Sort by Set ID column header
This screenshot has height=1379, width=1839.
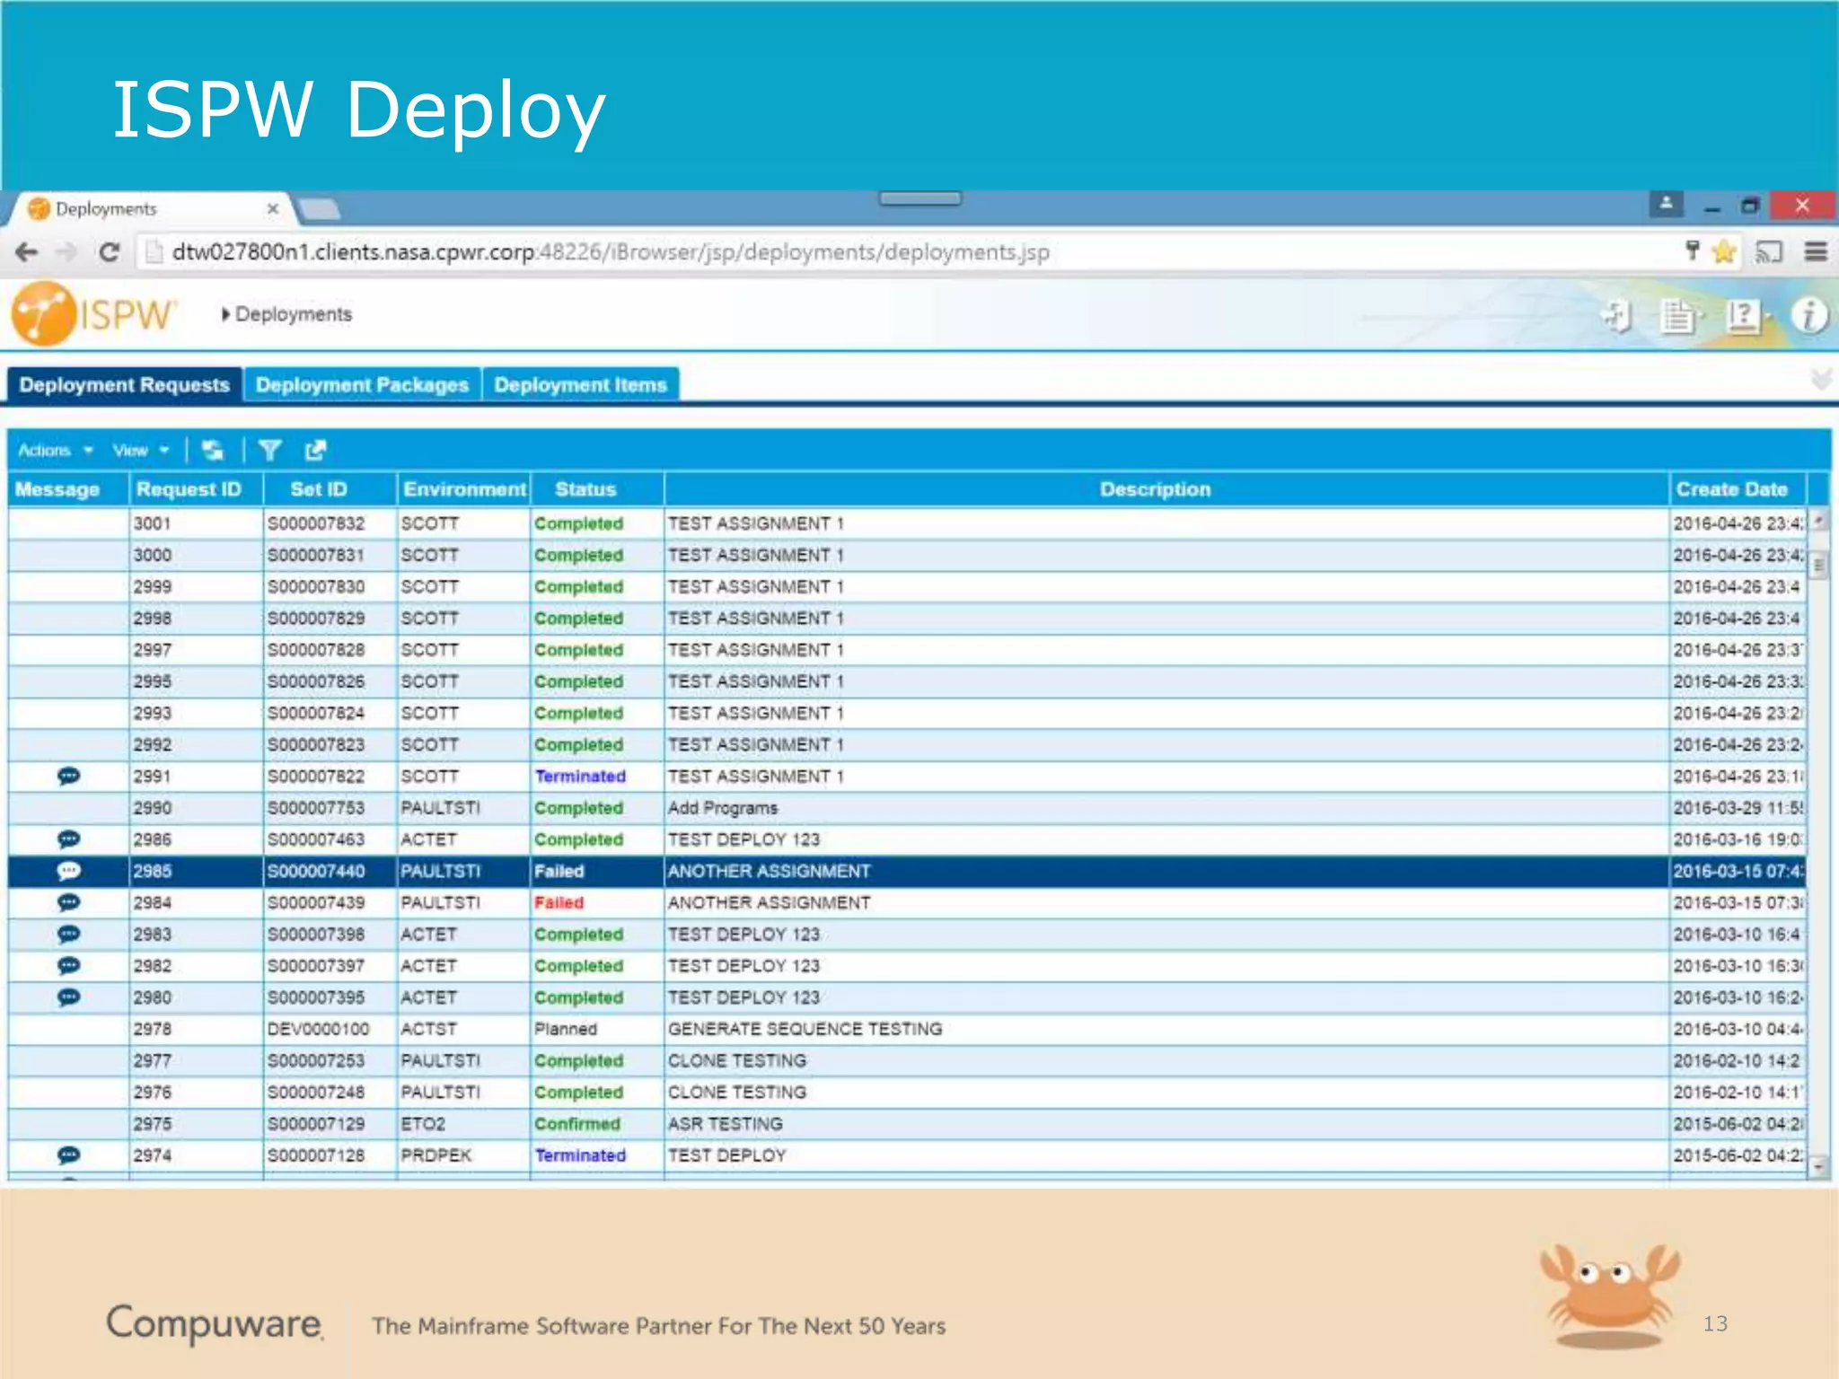pos(330,489)
